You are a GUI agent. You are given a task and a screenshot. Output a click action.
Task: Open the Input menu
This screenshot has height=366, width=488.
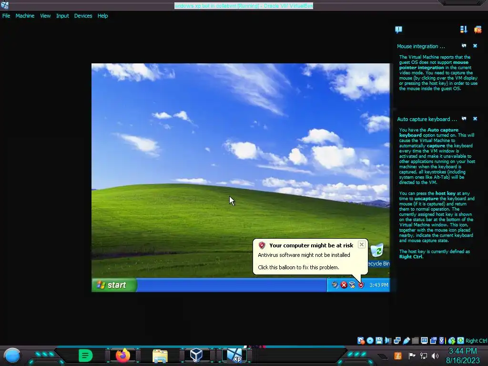62,16
